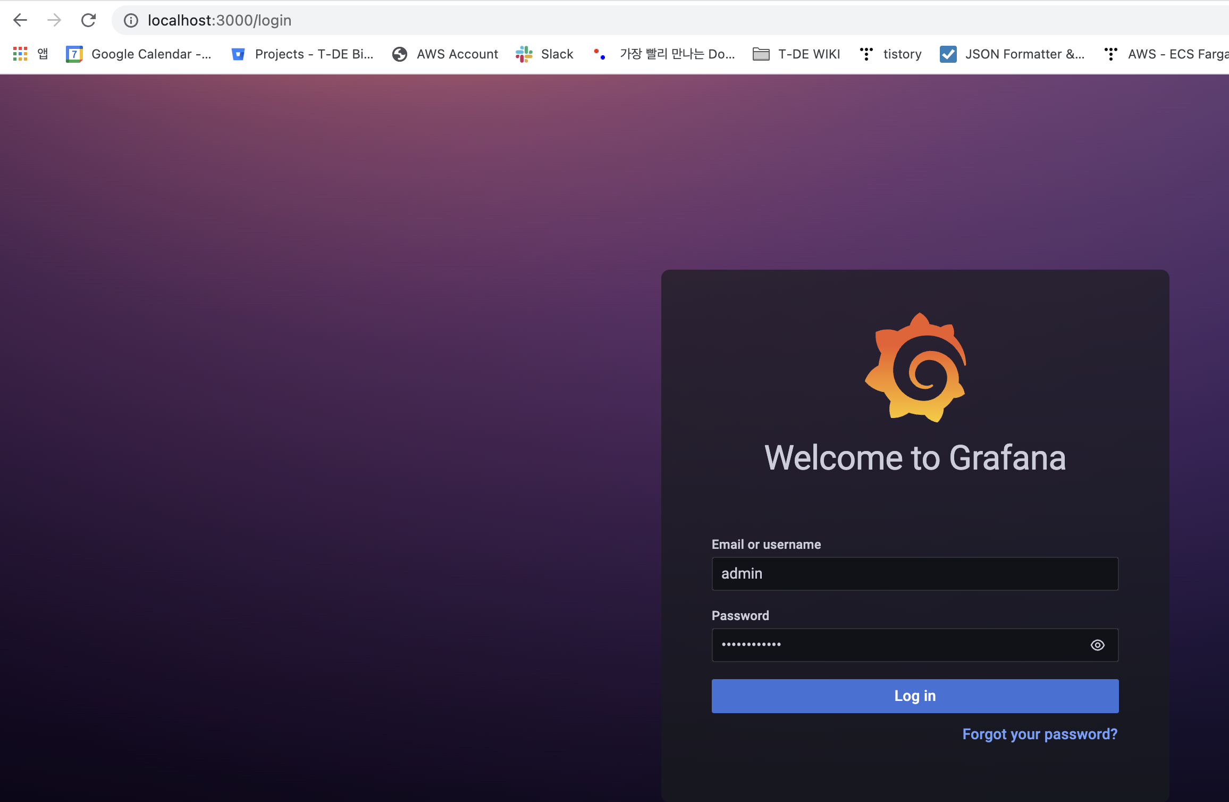
Task: Open the Google Calendar bookmark
Action: pos(139,54)
